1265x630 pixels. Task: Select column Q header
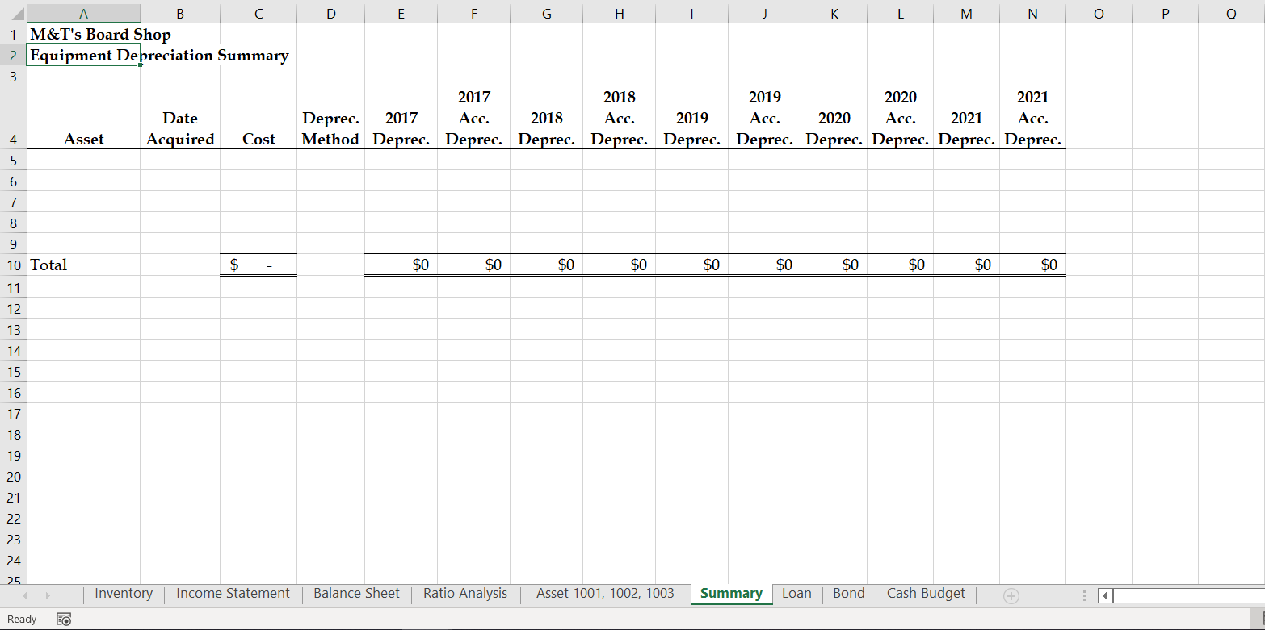(1231, 13)
